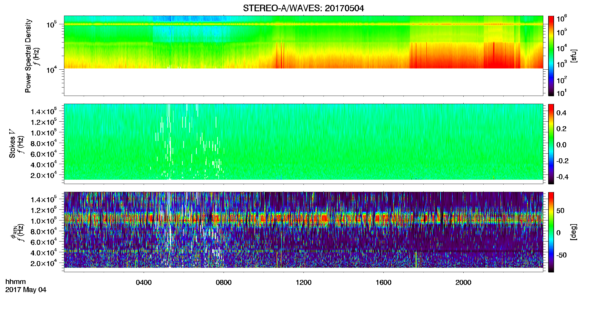This screenshot has width=607, height=312.
Task: Click the 0.4 tick on Stokes colorbar
Action: pos(561,113)
